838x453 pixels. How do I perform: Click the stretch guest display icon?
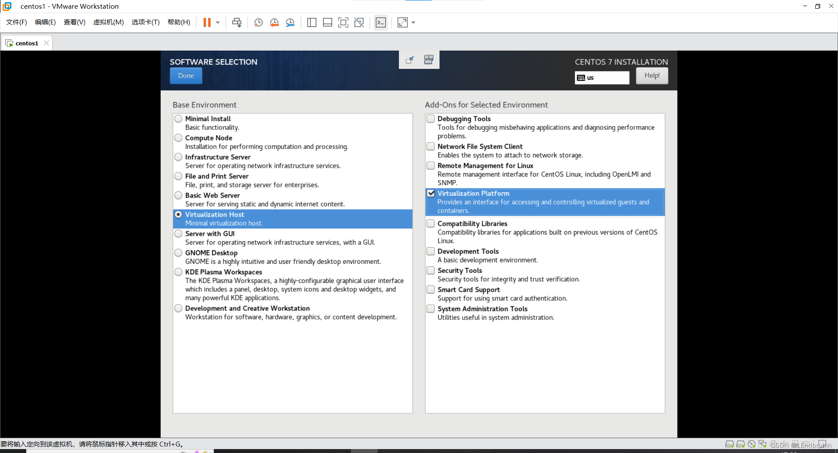(402, 22)
